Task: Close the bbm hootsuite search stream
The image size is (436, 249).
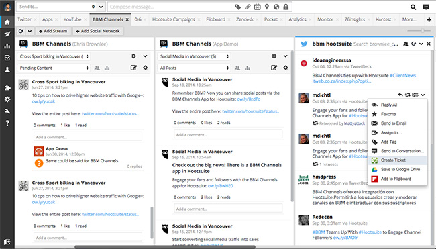Action: pos(429,44)
